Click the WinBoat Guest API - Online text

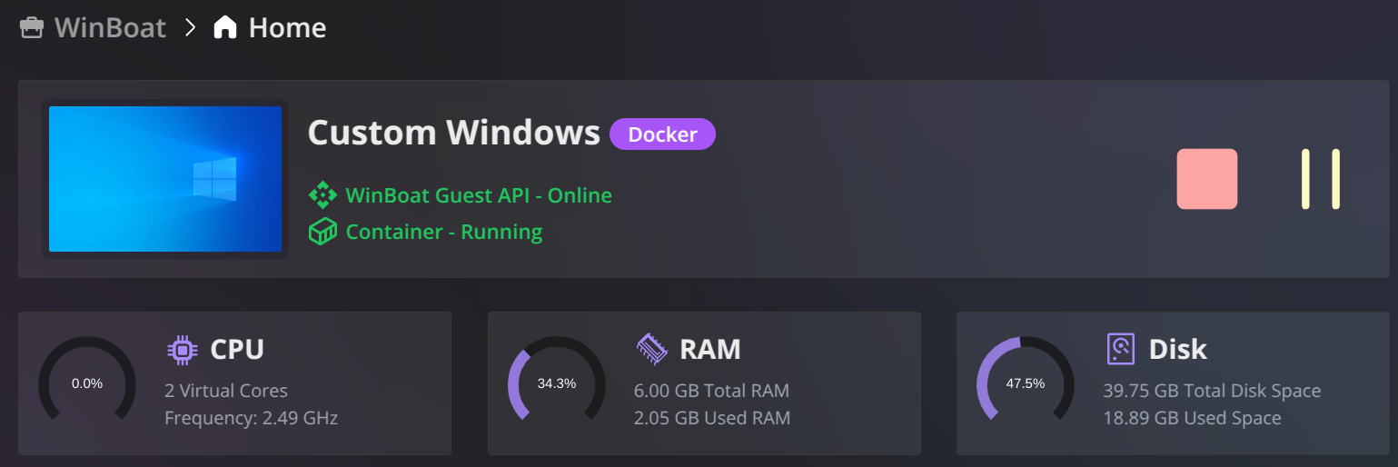tap(479, 195)
